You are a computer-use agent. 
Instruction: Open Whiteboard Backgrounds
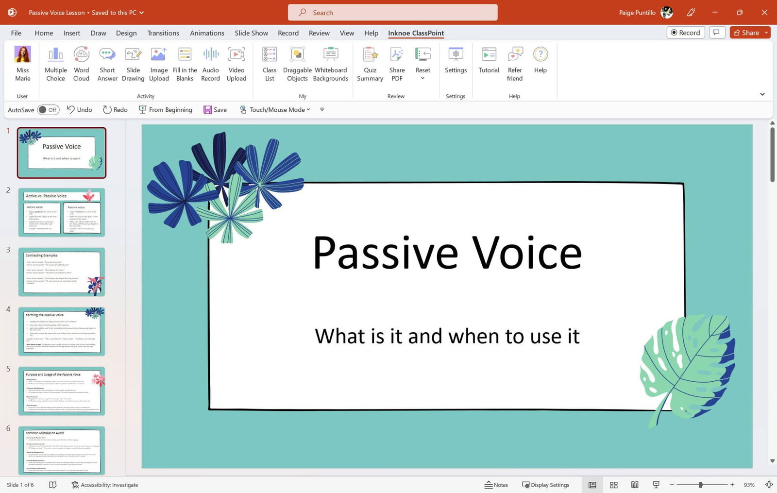click(x=330, y=63)
